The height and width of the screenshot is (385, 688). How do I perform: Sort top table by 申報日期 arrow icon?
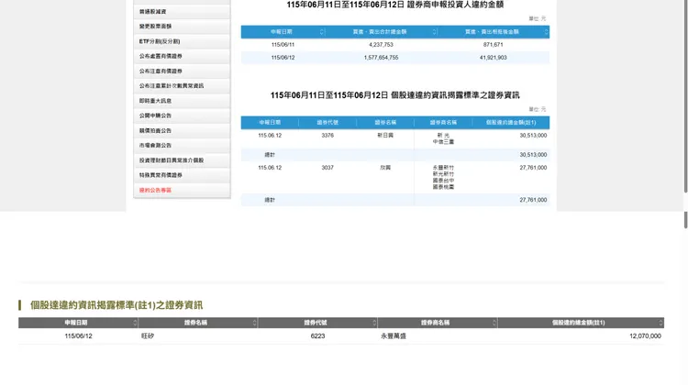click(x=322, y=32)
